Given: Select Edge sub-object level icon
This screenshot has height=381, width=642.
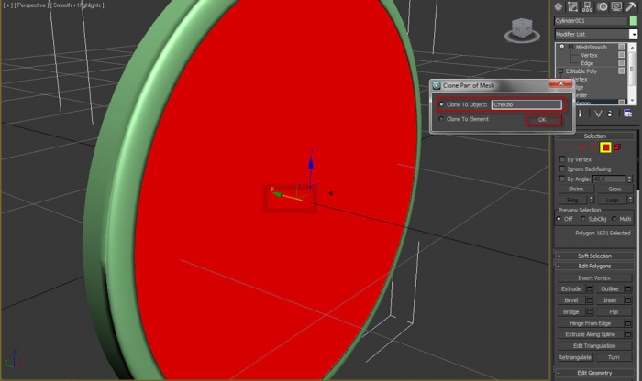Looking at the screenshot, I should tap(581, 147).
